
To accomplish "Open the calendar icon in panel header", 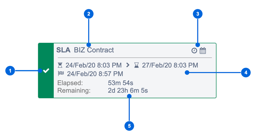I will [x=203, y=51].
